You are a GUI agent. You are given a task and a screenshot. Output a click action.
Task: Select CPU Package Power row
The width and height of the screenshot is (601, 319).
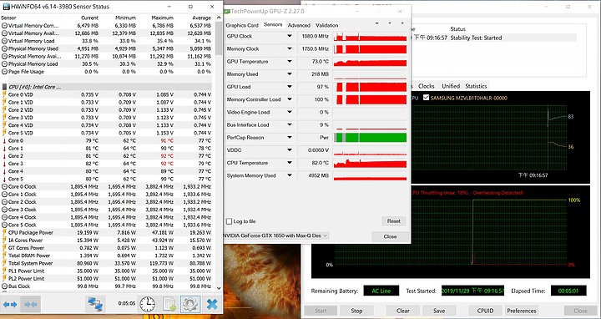[106, 233]
